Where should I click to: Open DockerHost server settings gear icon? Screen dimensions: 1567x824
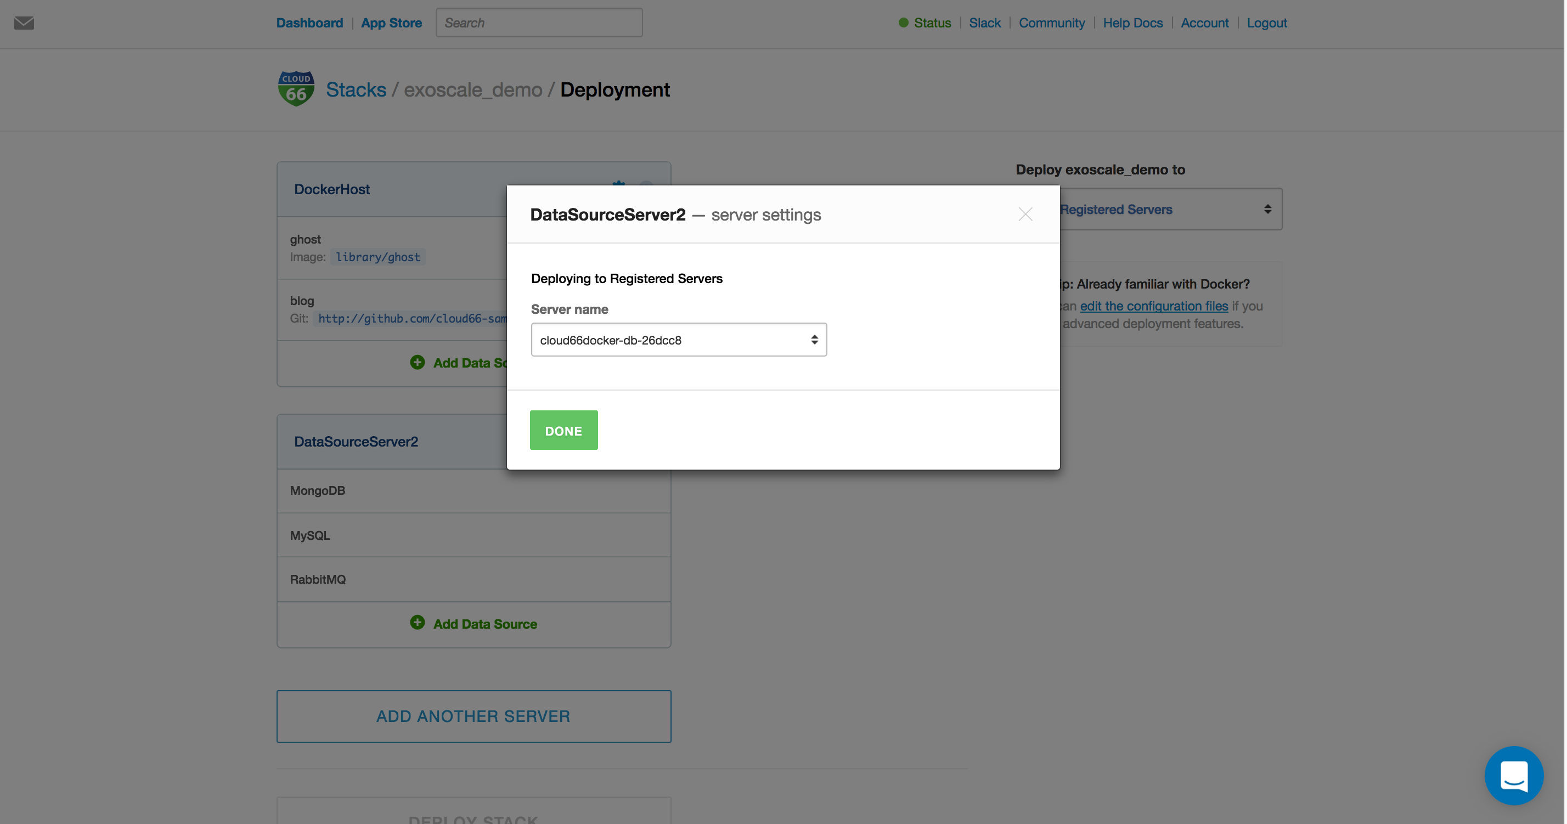(618, 187)
